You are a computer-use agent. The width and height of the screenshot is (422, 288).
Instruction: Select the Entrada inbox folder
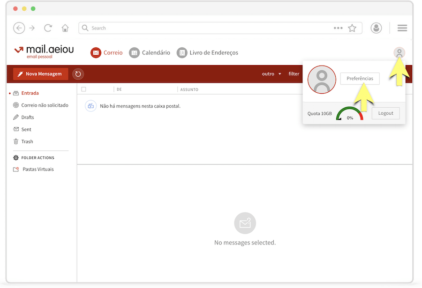pos(30,93)
